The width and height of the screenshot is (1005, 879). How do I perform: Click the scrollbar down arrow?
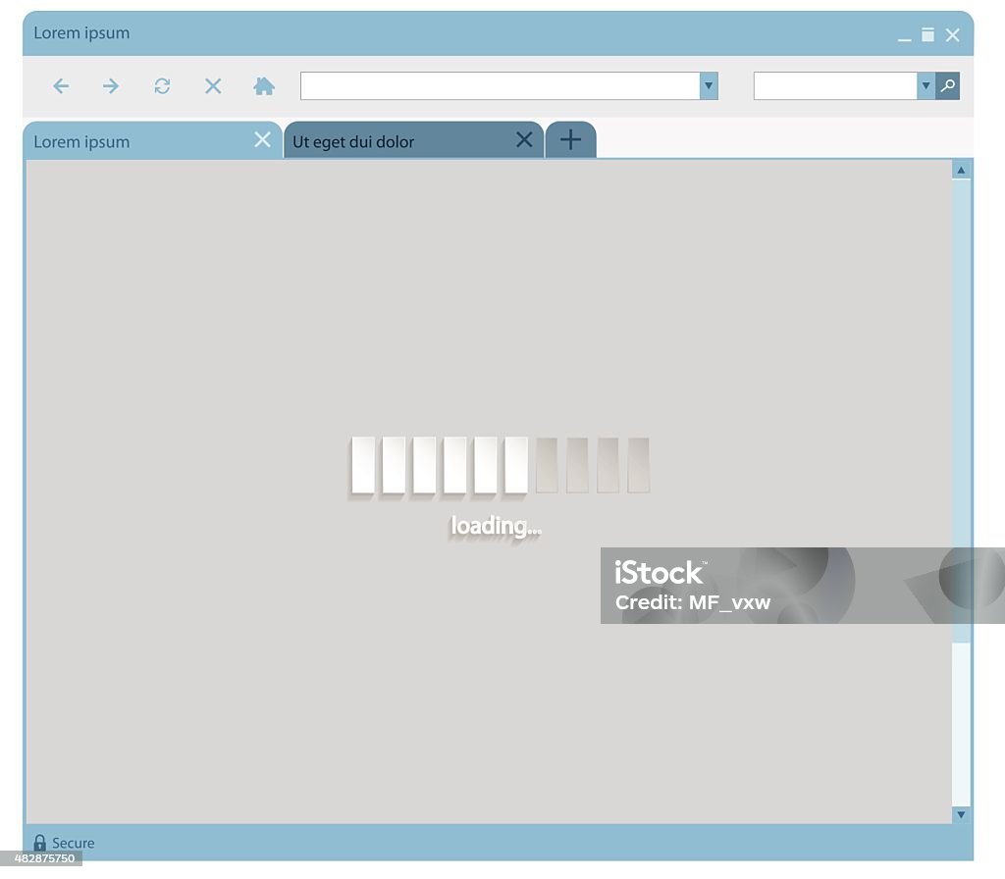coord(961,814)
